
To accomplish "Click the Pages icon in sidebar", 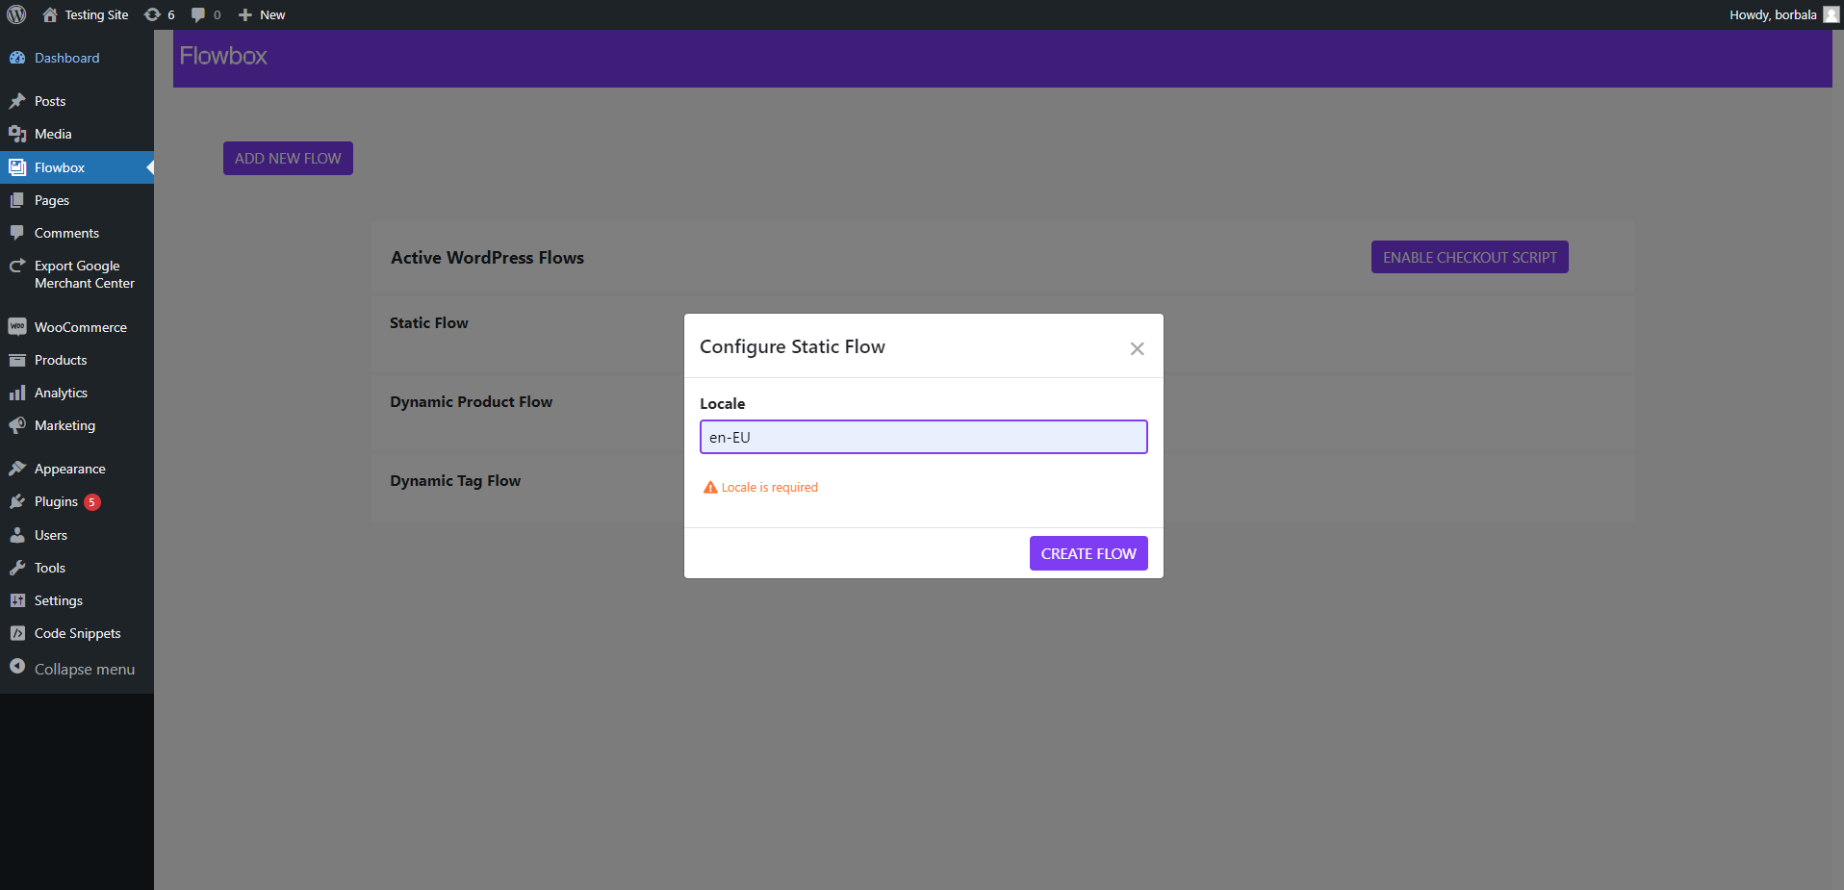I will point(17,200).
